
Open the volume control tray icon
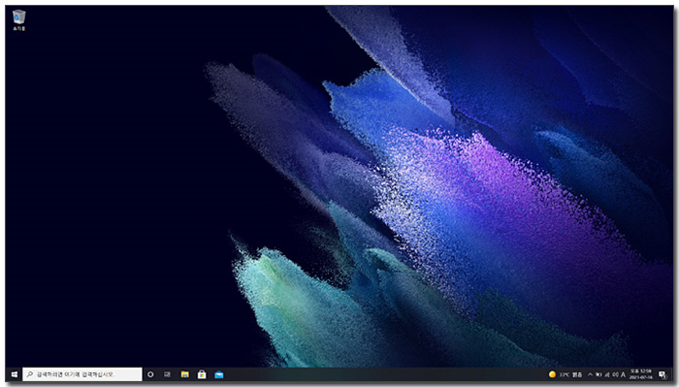click(615, 374)
